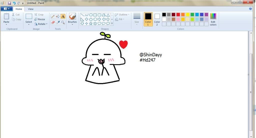The height and width of the screenshot is (138, 256).
Task: Pick the yellow color swatch
Action: [187, 14]
